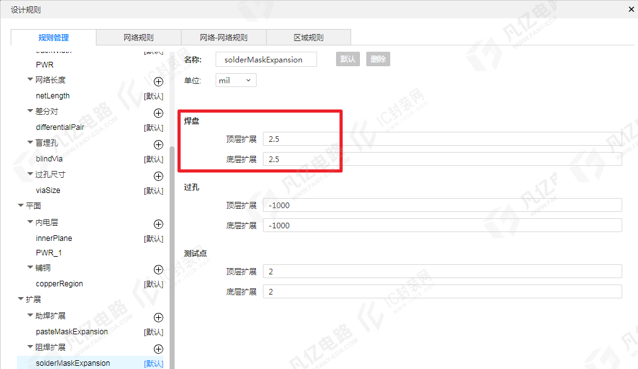Click the 测试点 顶层扩展 value field
Screen dimensions: 638x369
tap(443, 271)
